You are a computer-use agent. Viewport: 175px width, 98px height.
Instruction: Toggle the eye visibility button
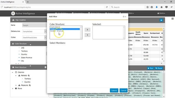pos(161,20)
